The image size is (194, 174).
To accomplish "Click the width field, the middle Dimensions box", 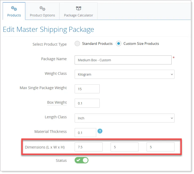I will 124,147.
